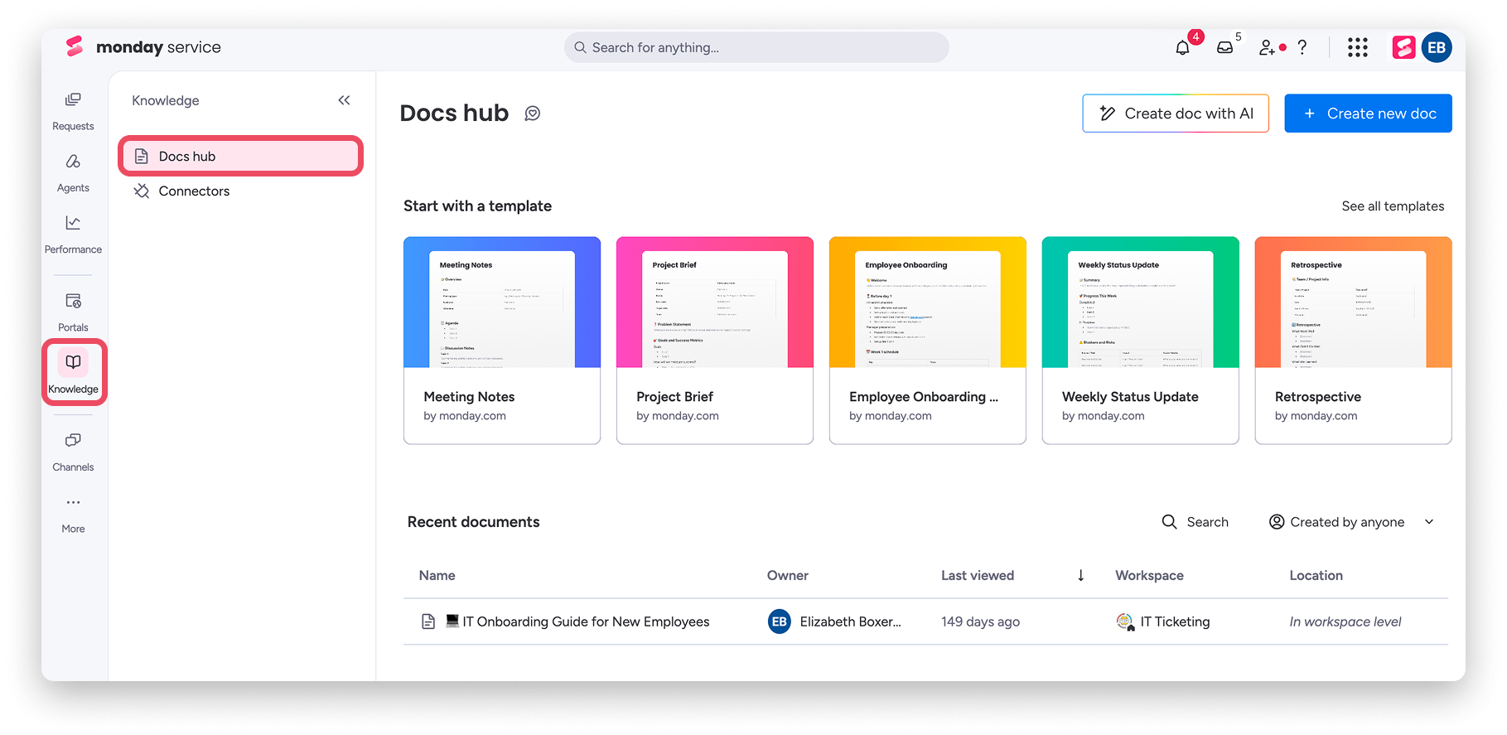Click the feedback icon beside Docs hub

coord(533,114)
